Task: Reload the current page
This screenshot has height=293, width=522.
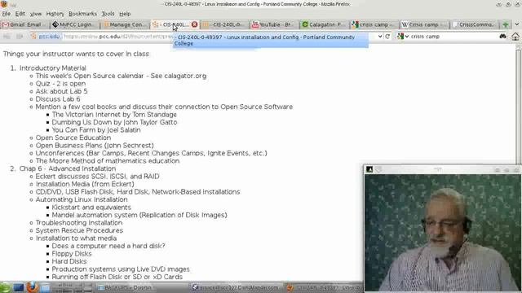Action: 387,37
